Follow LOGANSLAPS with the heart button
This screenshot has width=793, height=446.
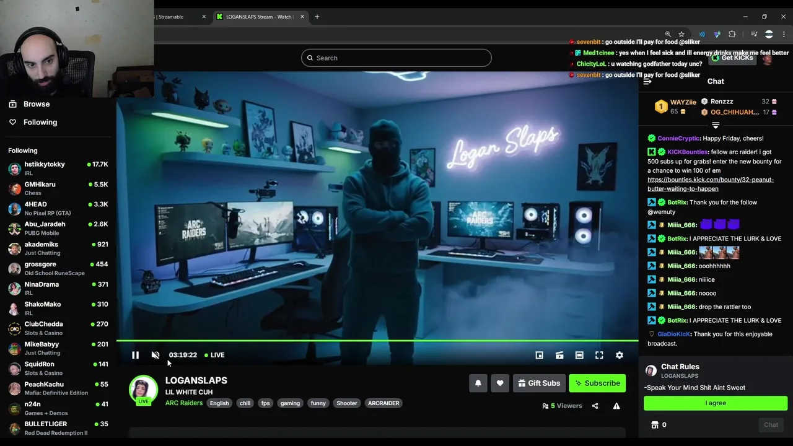click(500, 383)
